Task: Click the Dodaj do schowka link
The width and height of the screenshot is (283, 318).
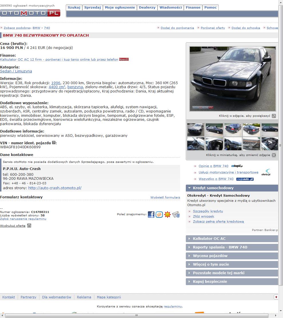Action: tap(246, 28)
